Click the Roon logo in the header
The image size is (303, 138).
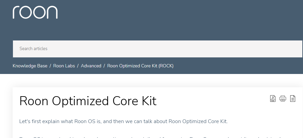click(35, 12)
